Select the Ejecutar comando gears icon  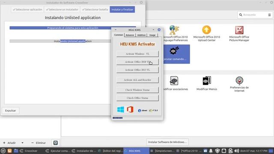[x=174, y=51]
